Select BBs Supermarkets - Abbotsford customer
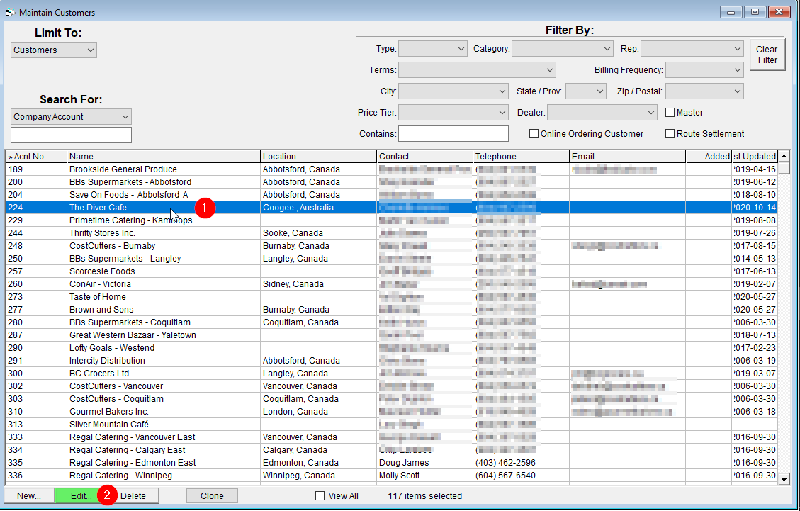Viewport: 800px width, 511px height. coord(391,181)
